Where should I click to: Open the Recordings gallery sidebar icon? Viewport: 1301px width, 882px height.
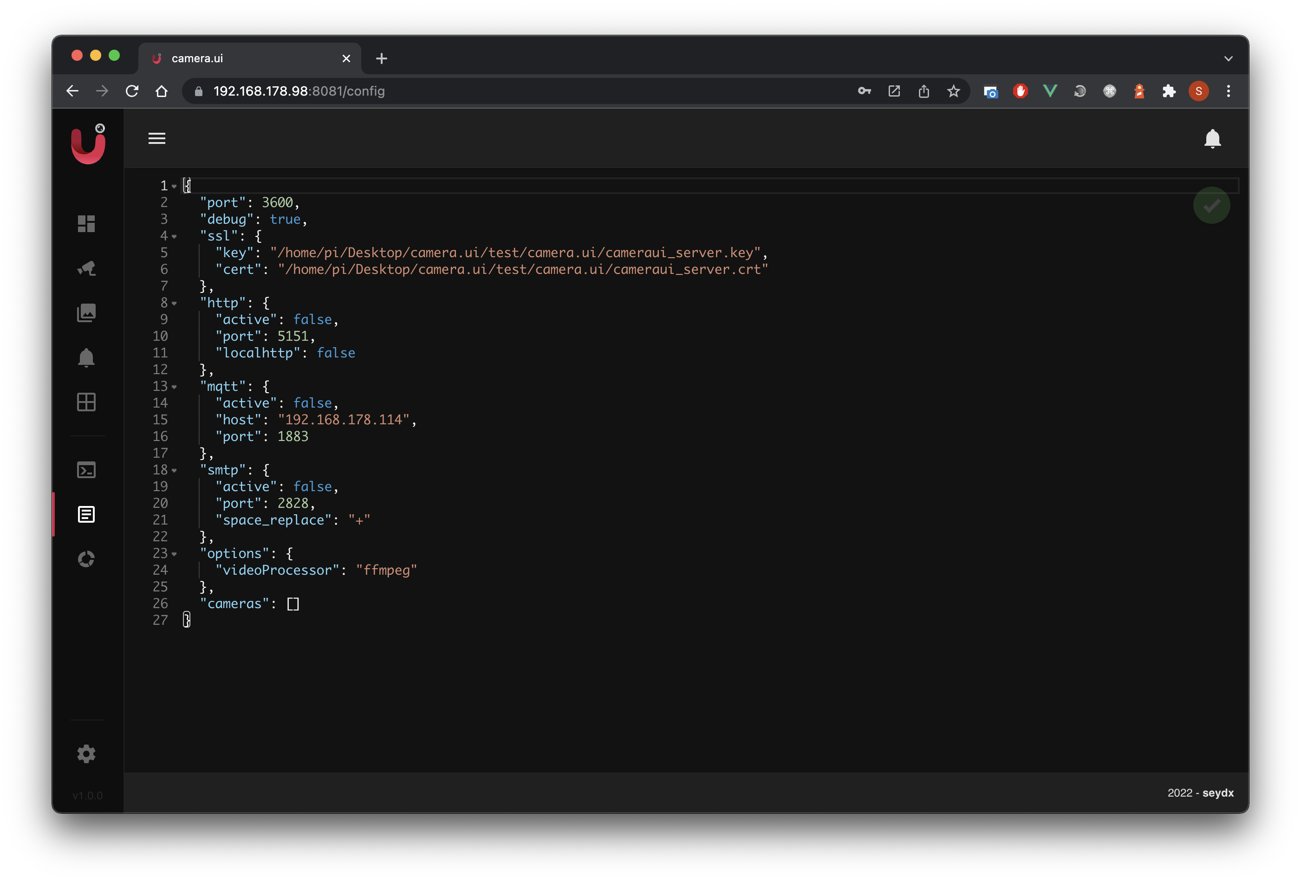click(86, 313)
